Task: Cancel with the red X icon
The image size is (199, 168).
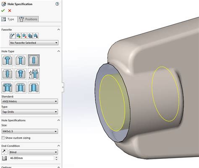Action: 10,10
